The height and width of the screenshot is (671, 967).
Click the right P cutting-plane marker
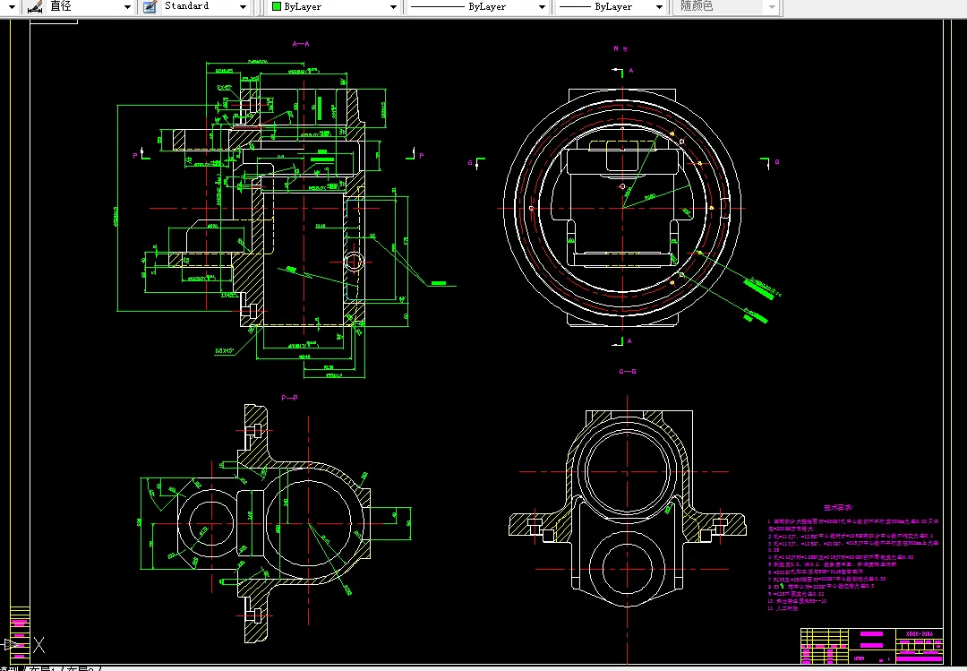pyautogui.click(x=415, y=154)
